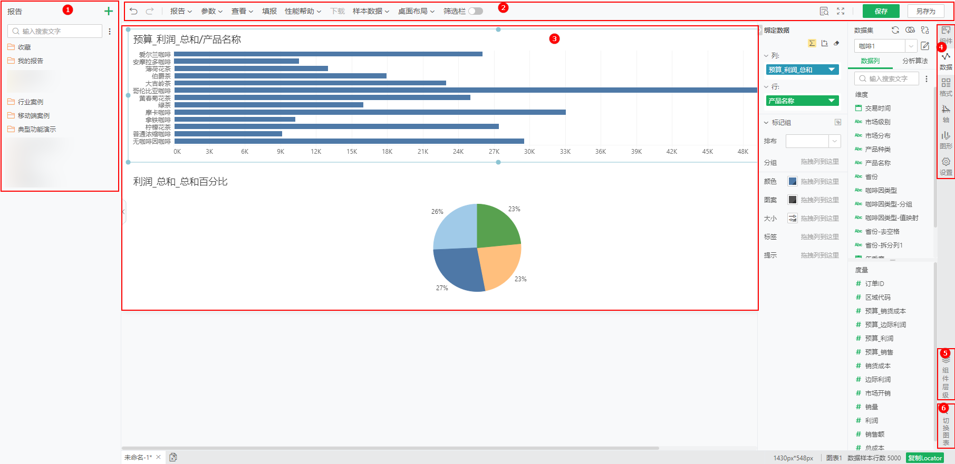Click the blue color swatch beside 颜色
This screenshot has width=955, height=464.
click(792, 181)
